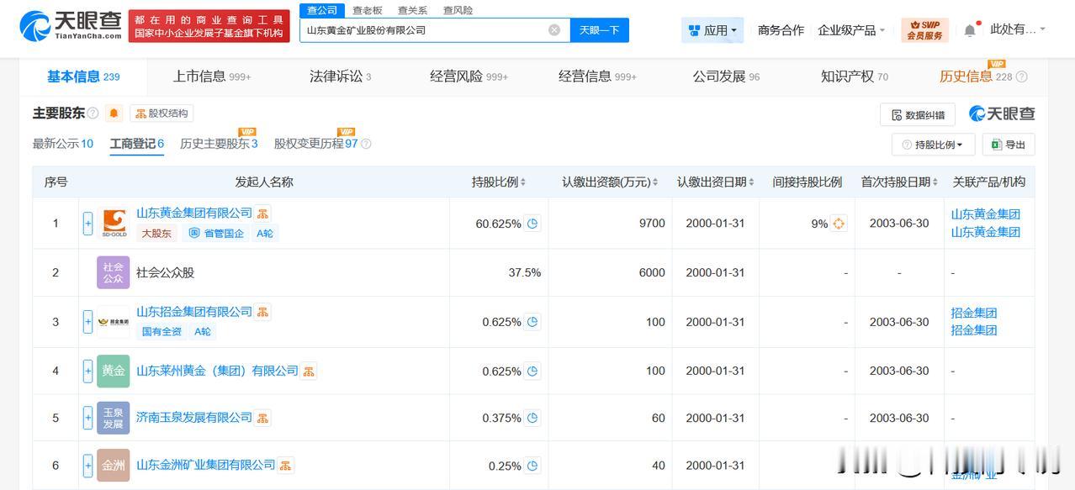The height and width of the screenshot is (490, 1075).
Task: Open equity chart icon after 山东黄金集团有限公司
Action: [263, 213]
